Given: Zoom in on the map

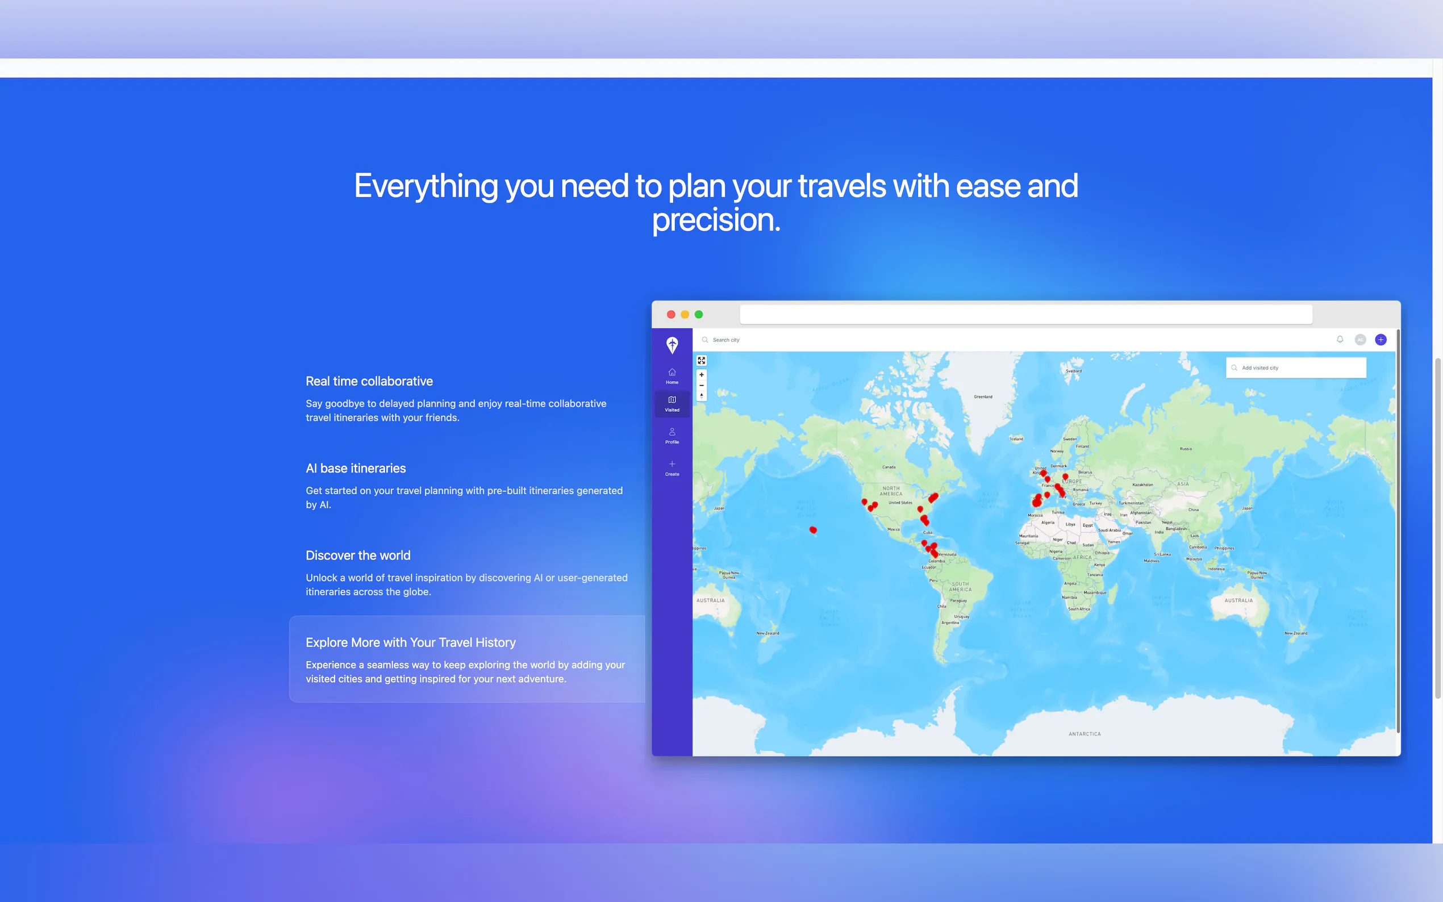Looking at the screenshot, I should pyautogui.click(x=702, y=375).
